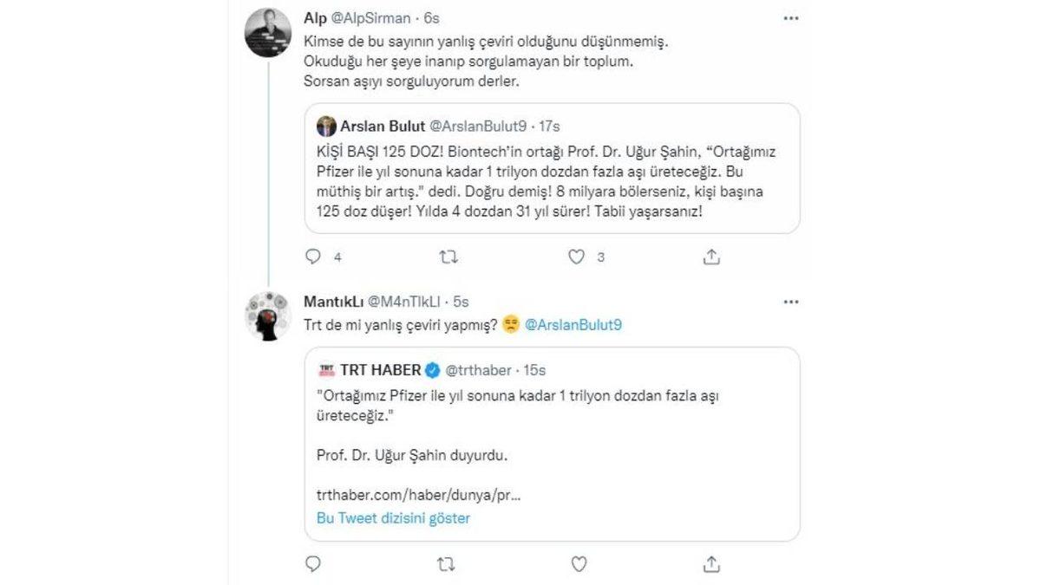This screenshot has width=1041, height=585.
Task: Like Arslan Bulut's tweet
Action: click(x=576, y=257)
